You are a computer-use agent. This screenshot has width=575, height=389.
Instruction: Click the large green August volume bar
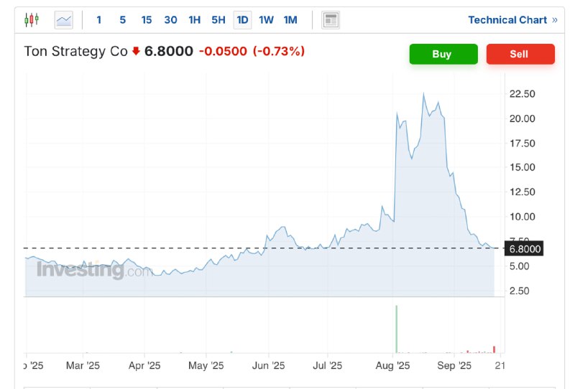tap(396, 329)
